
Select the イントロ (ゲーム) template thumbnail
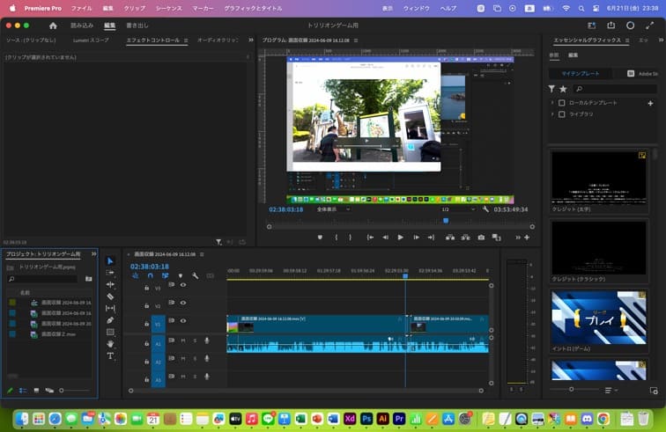598,317
